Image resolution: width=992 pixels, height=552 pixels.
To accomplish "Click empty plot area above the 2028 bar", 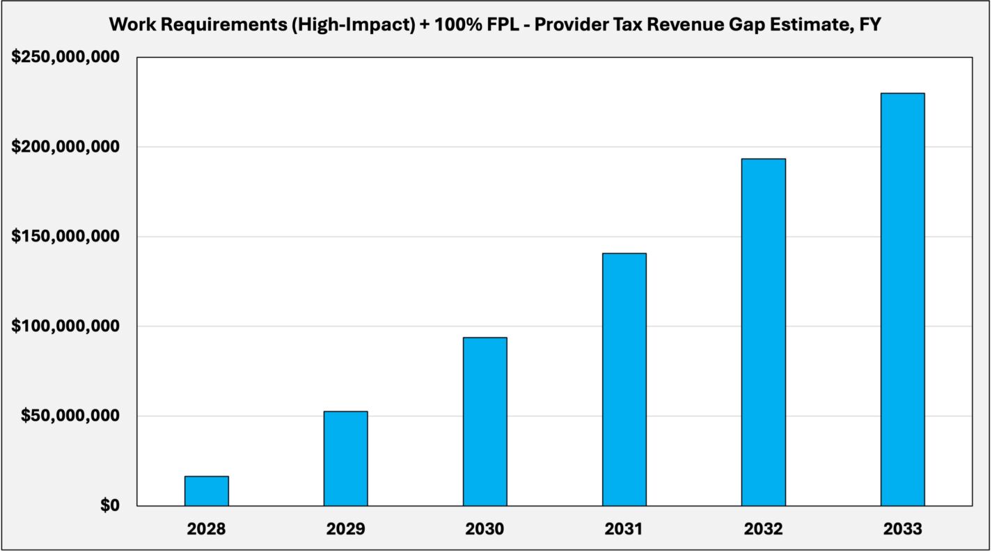I will click(206, 278).
